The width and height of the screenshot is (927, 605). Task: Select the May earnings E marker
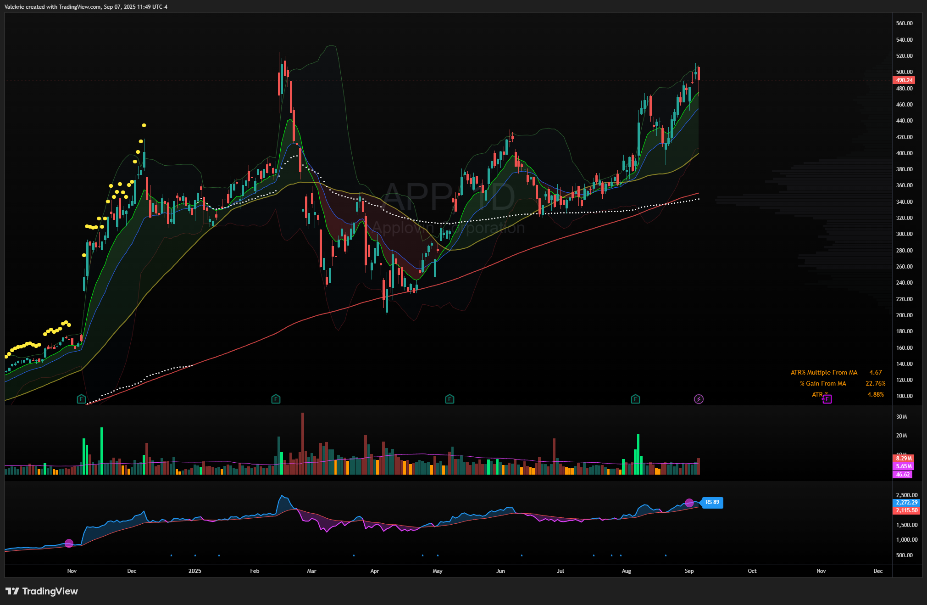tap(450, 399)
